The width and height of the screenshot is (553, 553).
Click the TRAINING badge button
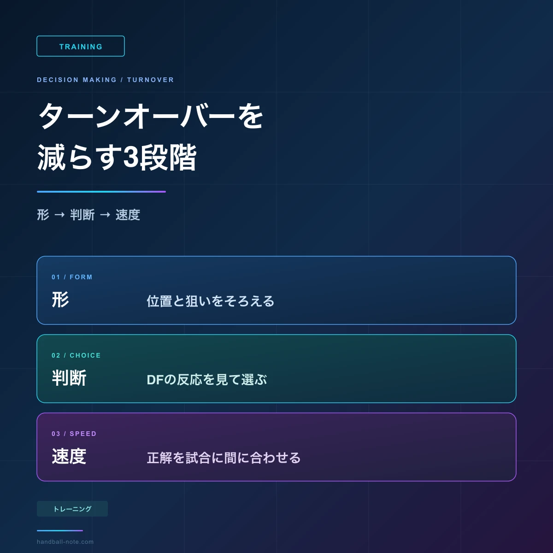81,46
